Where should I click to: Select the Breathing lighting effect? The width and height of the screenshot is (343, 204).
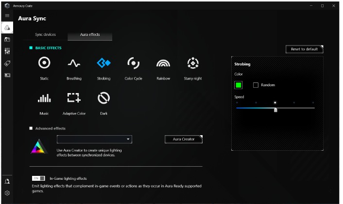pos(74,63)
